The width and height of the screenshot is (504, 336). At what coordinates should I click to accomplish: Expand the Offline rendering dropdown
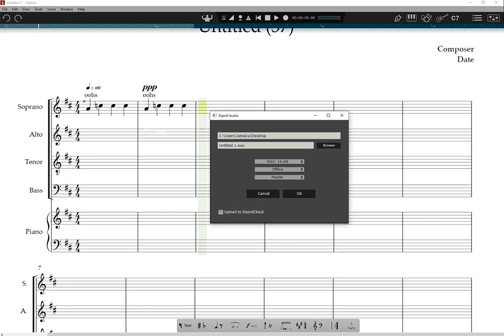279,169
